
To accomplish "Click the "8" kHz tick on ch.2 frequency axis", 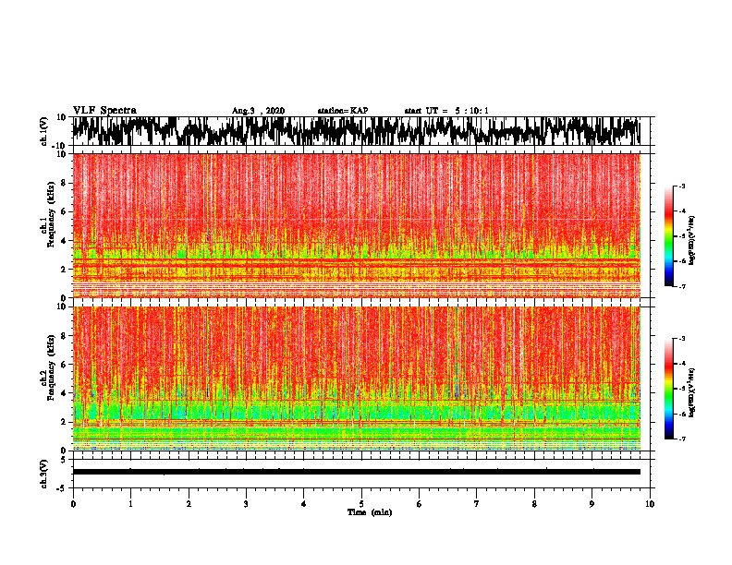I will 64,336.
